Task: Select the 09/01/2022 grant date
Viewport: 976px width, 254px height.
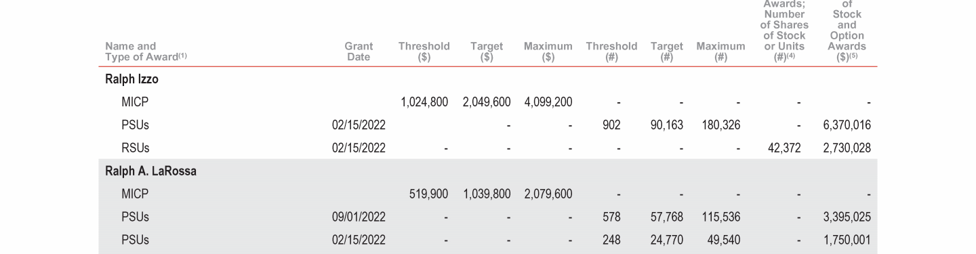Action: point(359,217)
